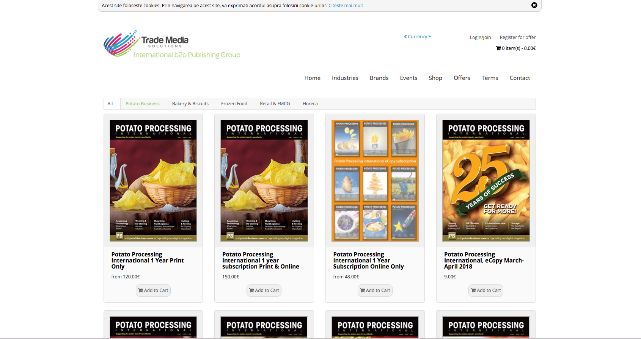This screenshot has height=339, width=641.
Task: Go to the Contact page
Action: click(520, 78)
